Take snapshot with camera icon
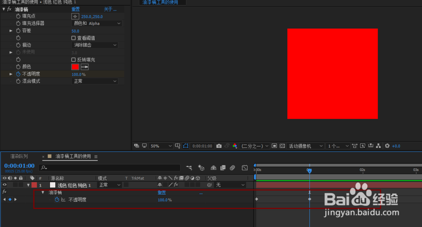This screenshot has height=227, width=422. coord(219,146)
